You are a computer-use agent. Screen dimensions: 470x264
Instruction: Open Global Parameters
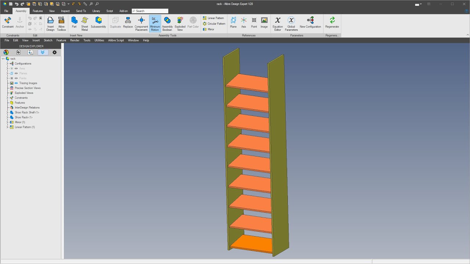291,23
